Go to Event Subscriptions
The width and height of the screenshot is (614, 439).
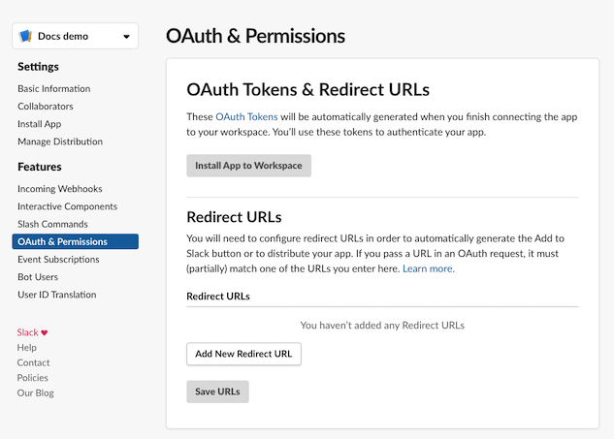click(x=58, y=260)
